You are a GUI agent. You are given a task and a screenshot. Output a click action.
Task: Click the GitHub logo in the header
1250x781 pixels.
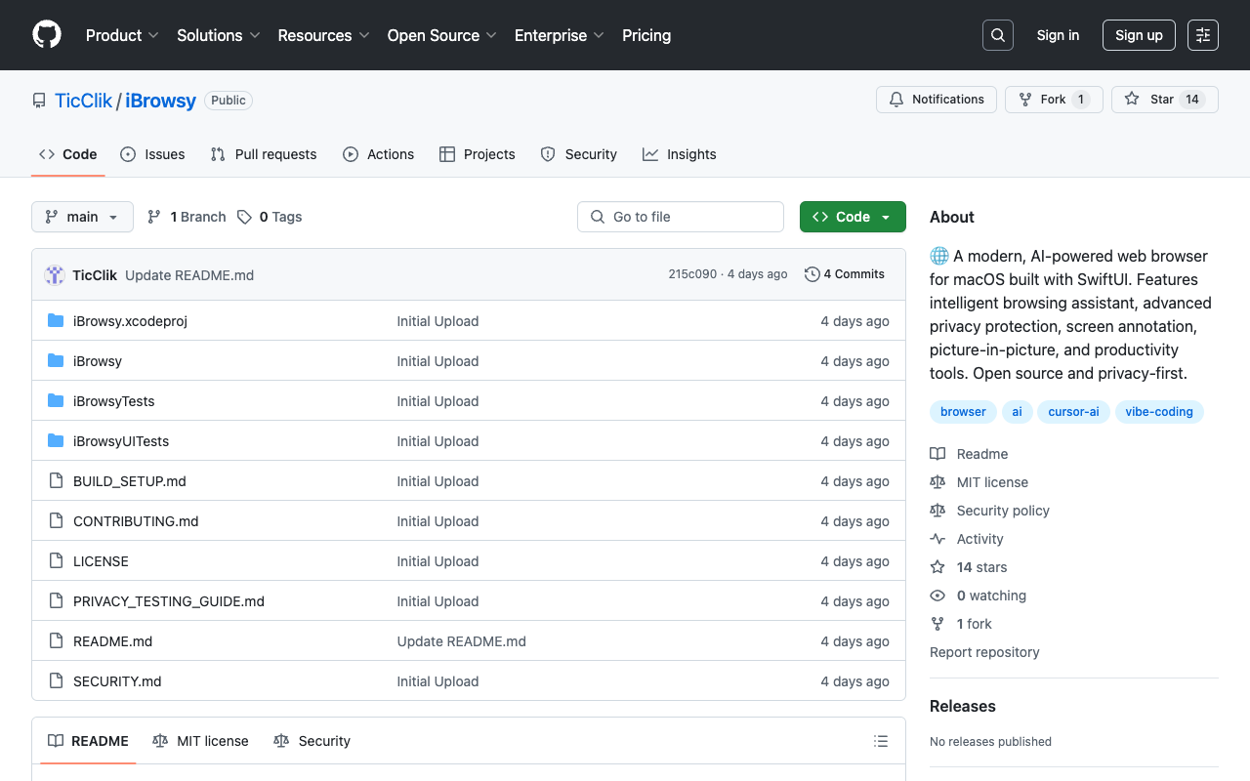(x=46, y=34)
